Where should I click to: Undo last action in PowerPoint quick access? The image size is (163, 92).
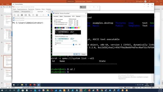tap(4, 7)
